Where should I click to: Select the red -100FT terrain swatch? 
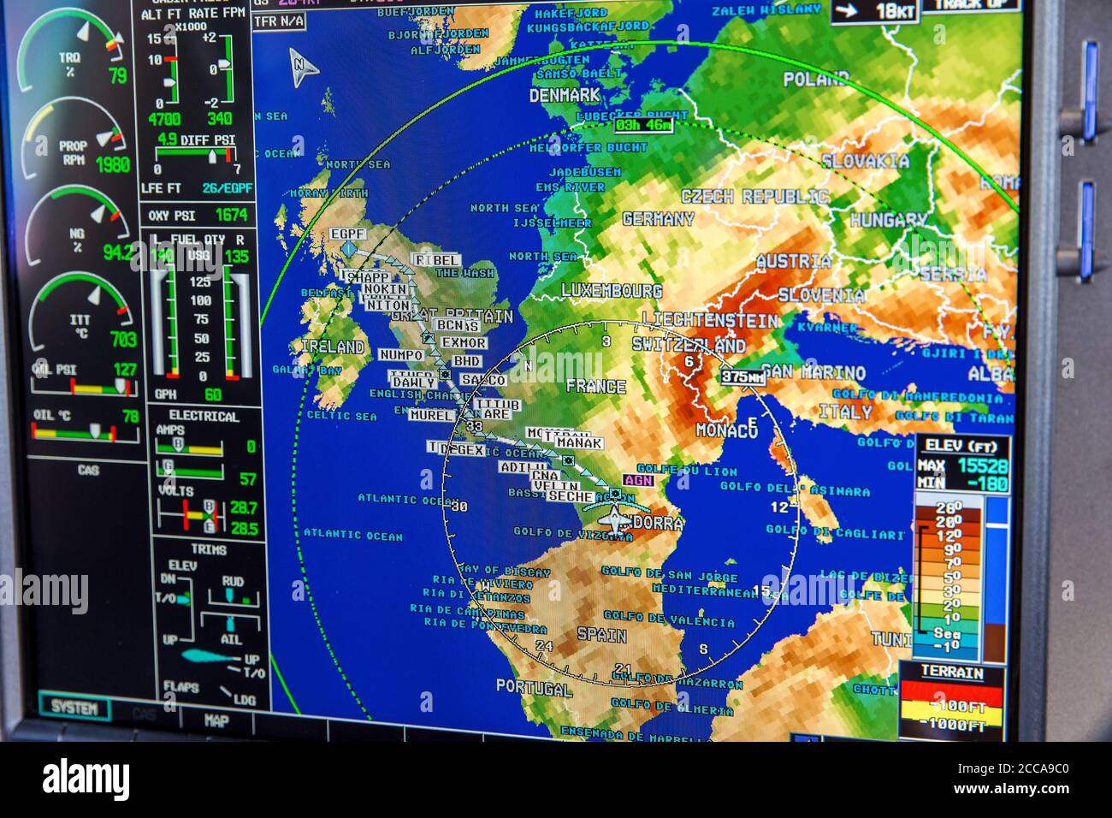tap(949, 693)
